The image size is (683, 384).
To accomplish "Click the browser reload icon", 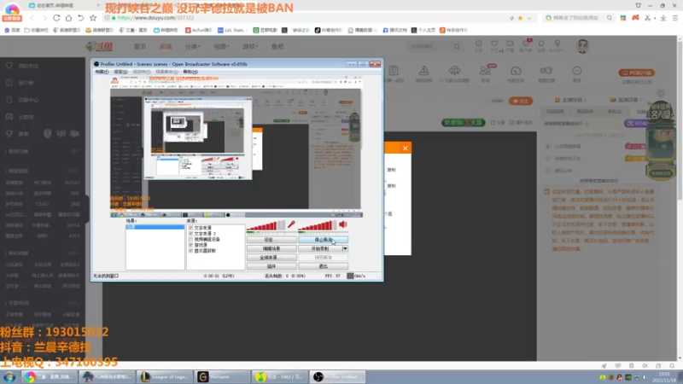I will [x=56, y=18].
